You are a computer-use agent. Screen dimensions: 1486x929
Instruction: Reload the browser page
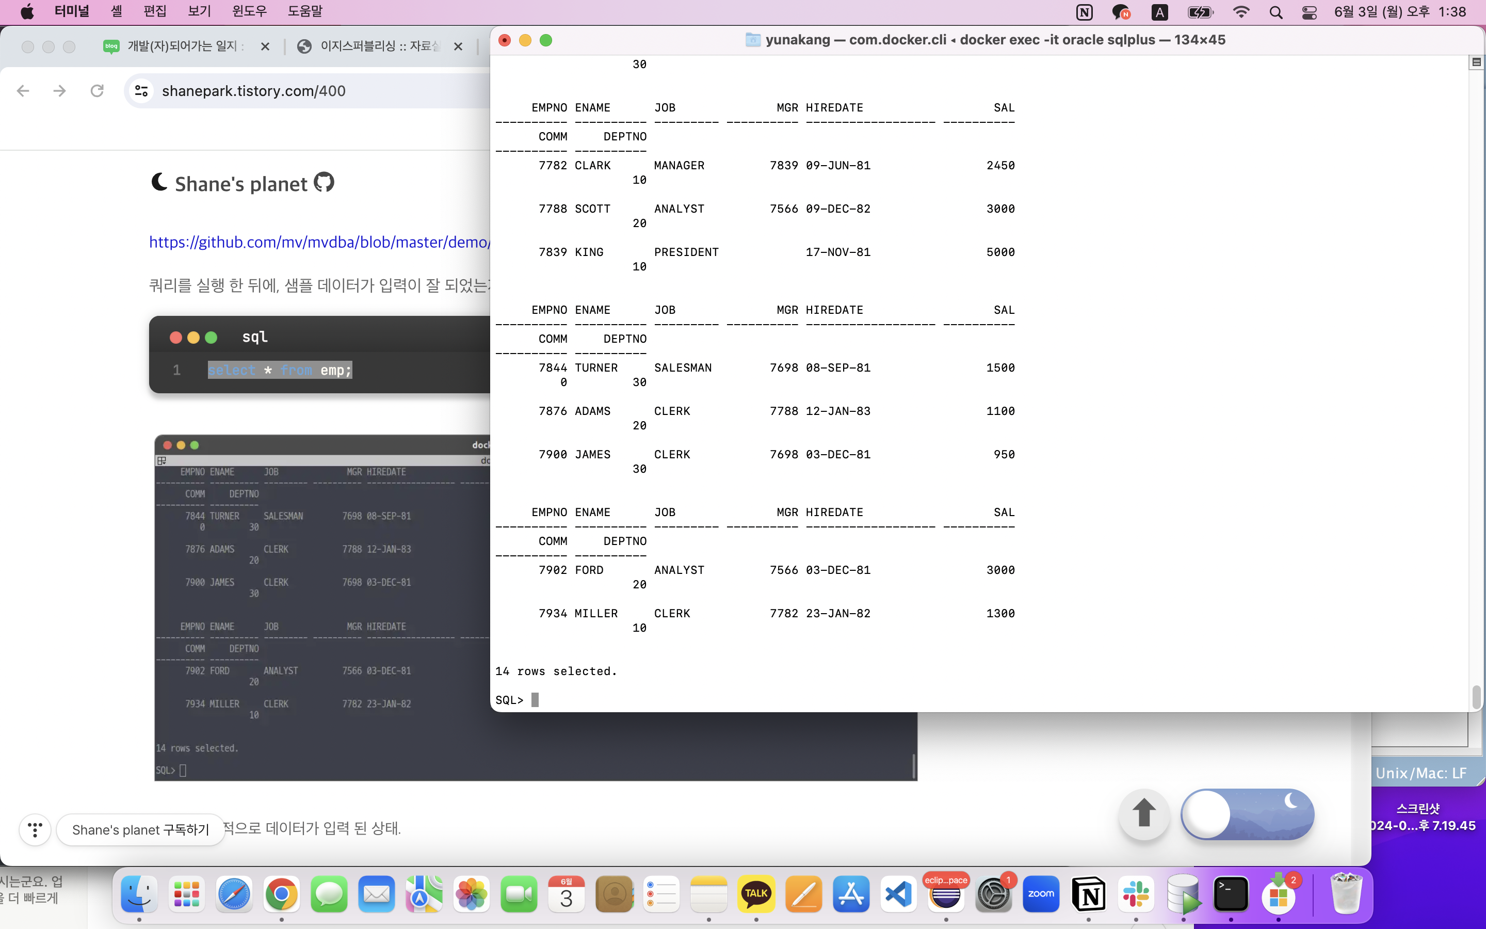[x=97, y=91]
